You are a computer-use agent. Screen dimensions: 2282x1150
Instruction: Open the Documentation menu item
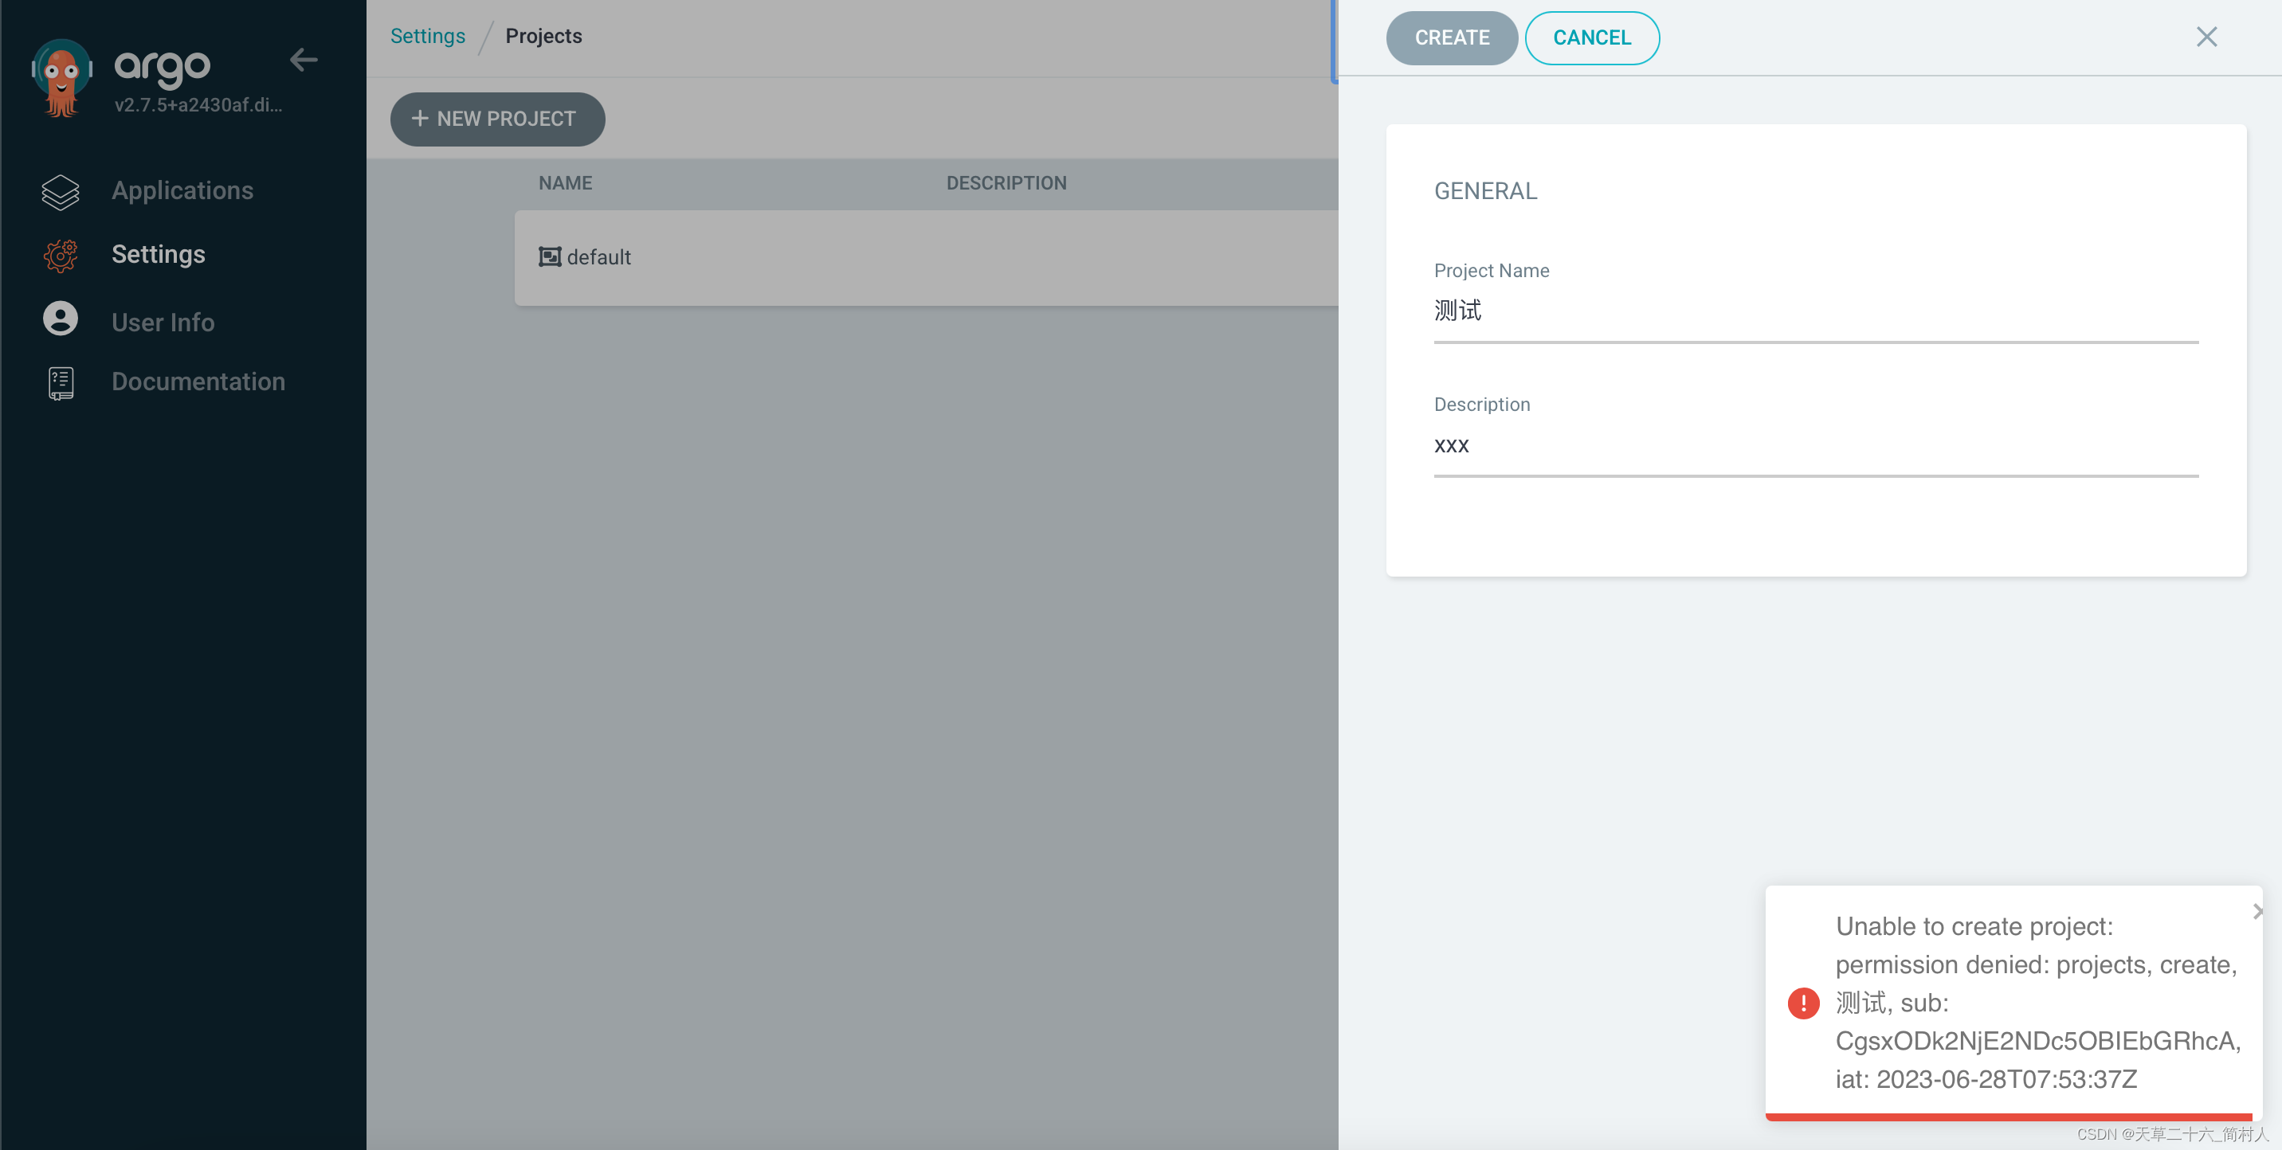pyautogui.click(x=198, y=381)
